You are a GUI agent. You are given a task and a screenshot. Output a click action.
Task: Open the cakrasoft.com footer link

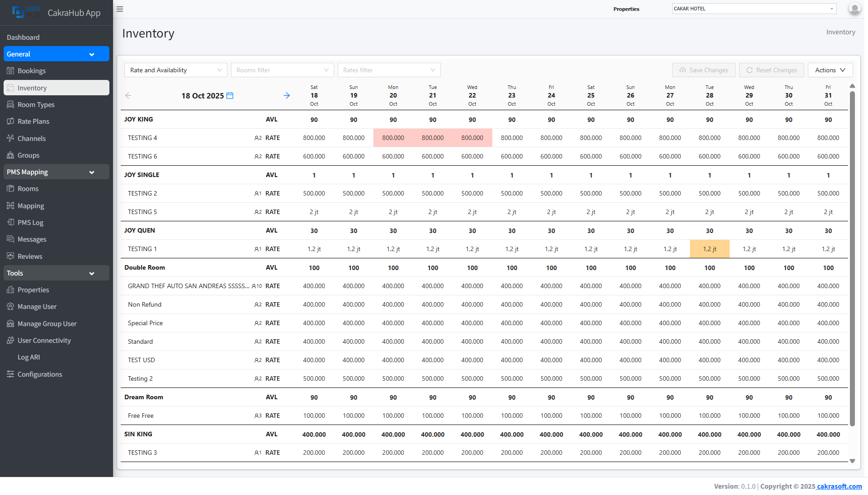coord(839,486)
